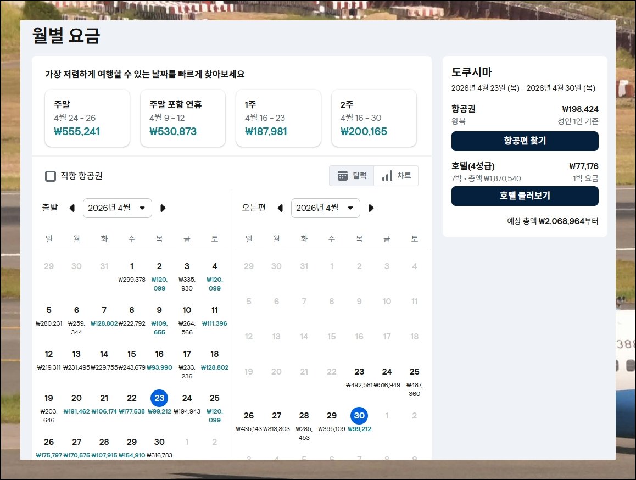
Task: Select return date 23 at ₩492,581
Action: [359, 378]
